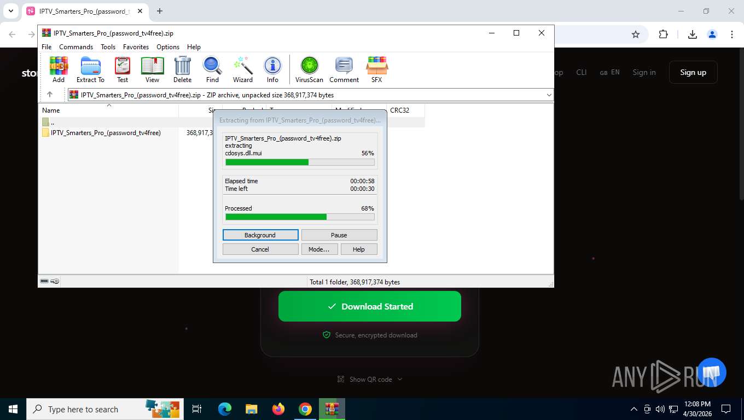Image resolution: width=744 pixels, height=420 pixels.
Task: Click the Background button in extraction dialog
Action: [x=260, y=235]
